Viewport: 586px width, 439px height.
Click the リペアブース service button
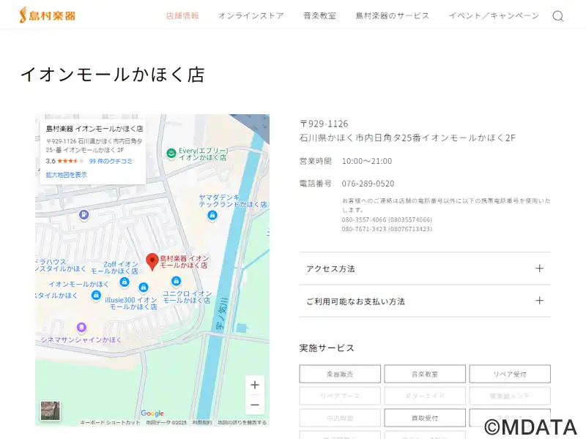pyautogui.click(x=340, y=396)
